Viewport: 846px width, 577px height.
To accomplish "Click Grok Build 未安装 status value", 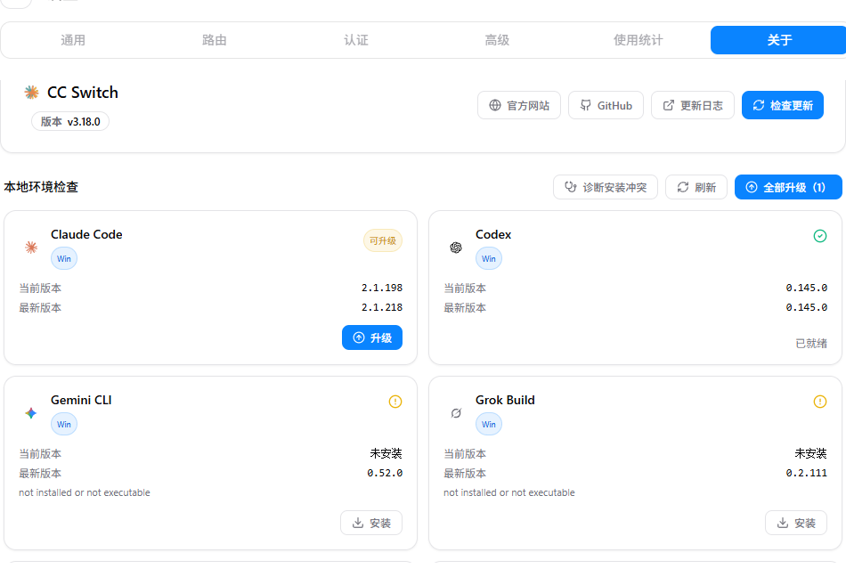I will pyautogui.click(x=811, y=453).
